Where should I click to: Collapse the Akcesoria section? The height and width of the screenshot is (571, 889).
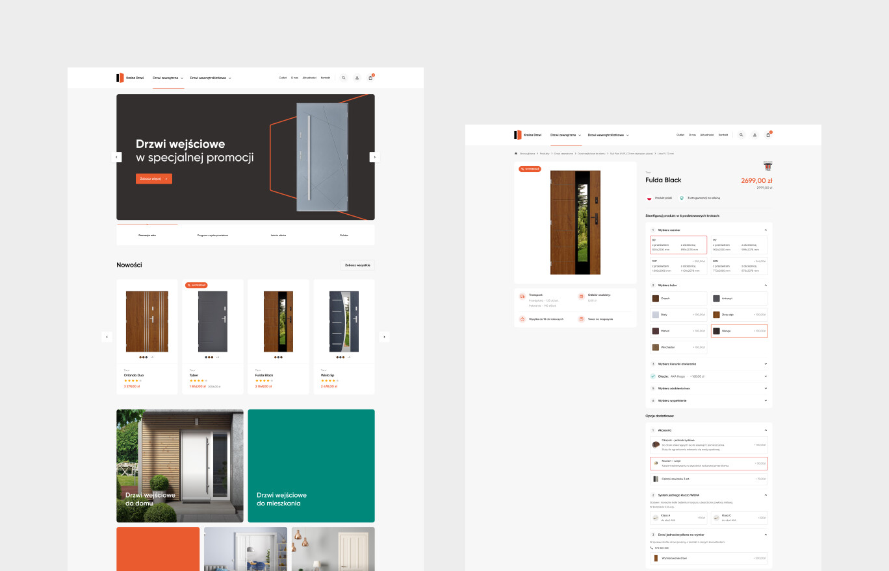coord(766,430)
